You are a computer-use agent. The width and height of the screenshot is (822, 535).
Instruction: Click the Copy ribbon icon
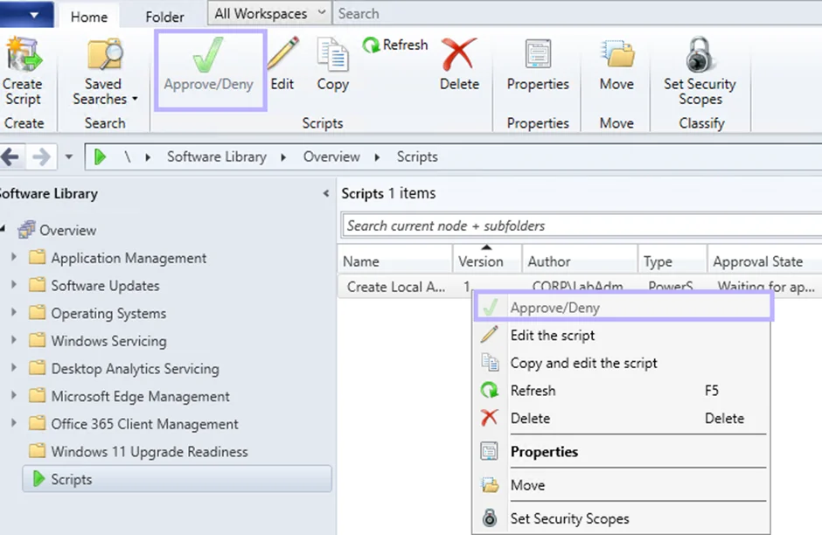coord(332,54)
